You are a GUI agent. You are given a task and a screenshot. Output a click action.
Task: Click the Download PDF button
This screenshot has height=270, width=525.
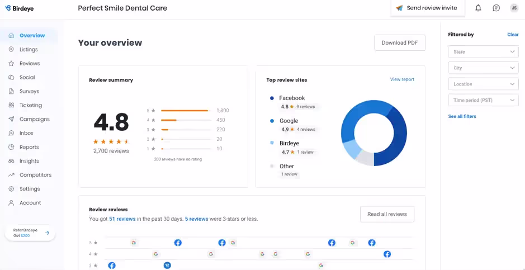coord(399,43)
